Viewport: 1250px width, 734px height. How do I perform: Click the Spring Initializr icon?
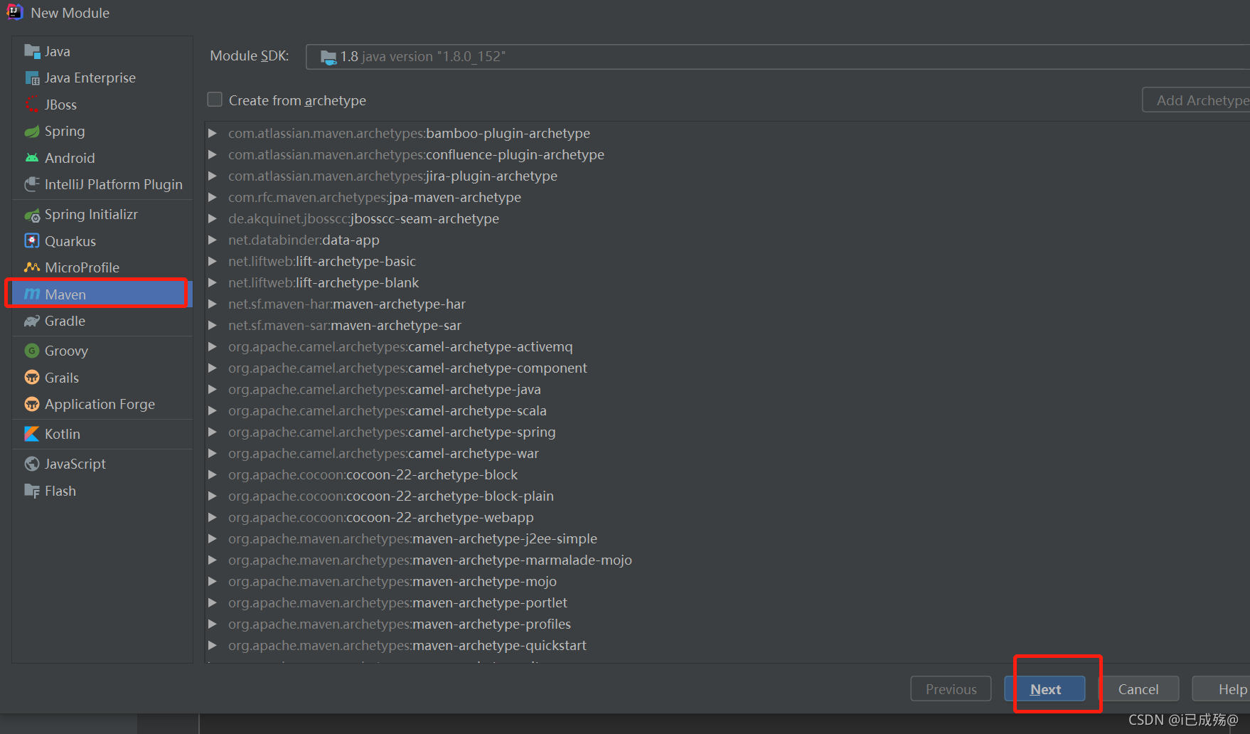tap(32, 215)
